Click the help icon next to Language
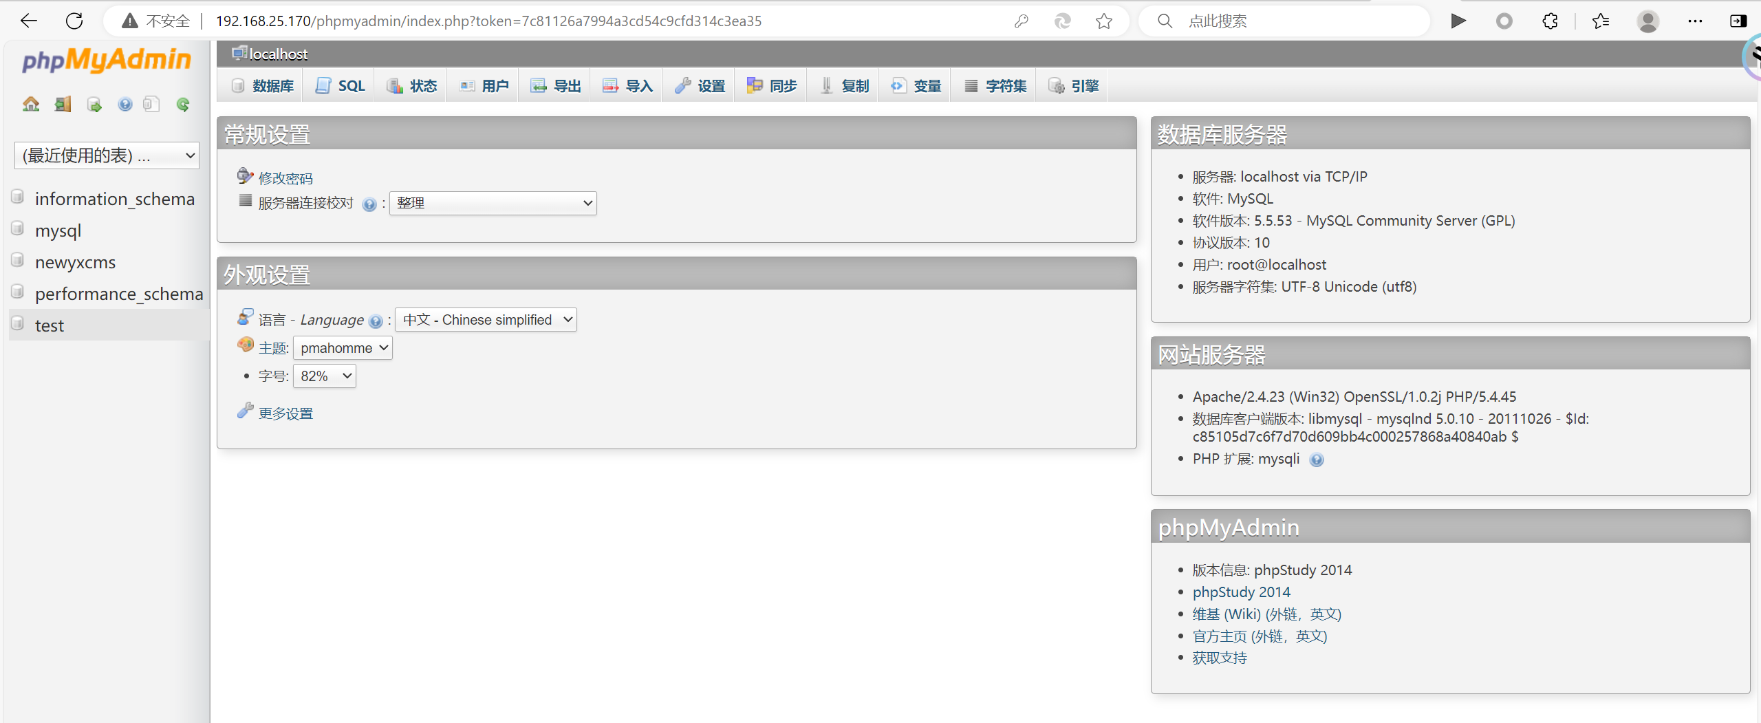This screenshot has width=1761, height=723. tap(376, 321)
